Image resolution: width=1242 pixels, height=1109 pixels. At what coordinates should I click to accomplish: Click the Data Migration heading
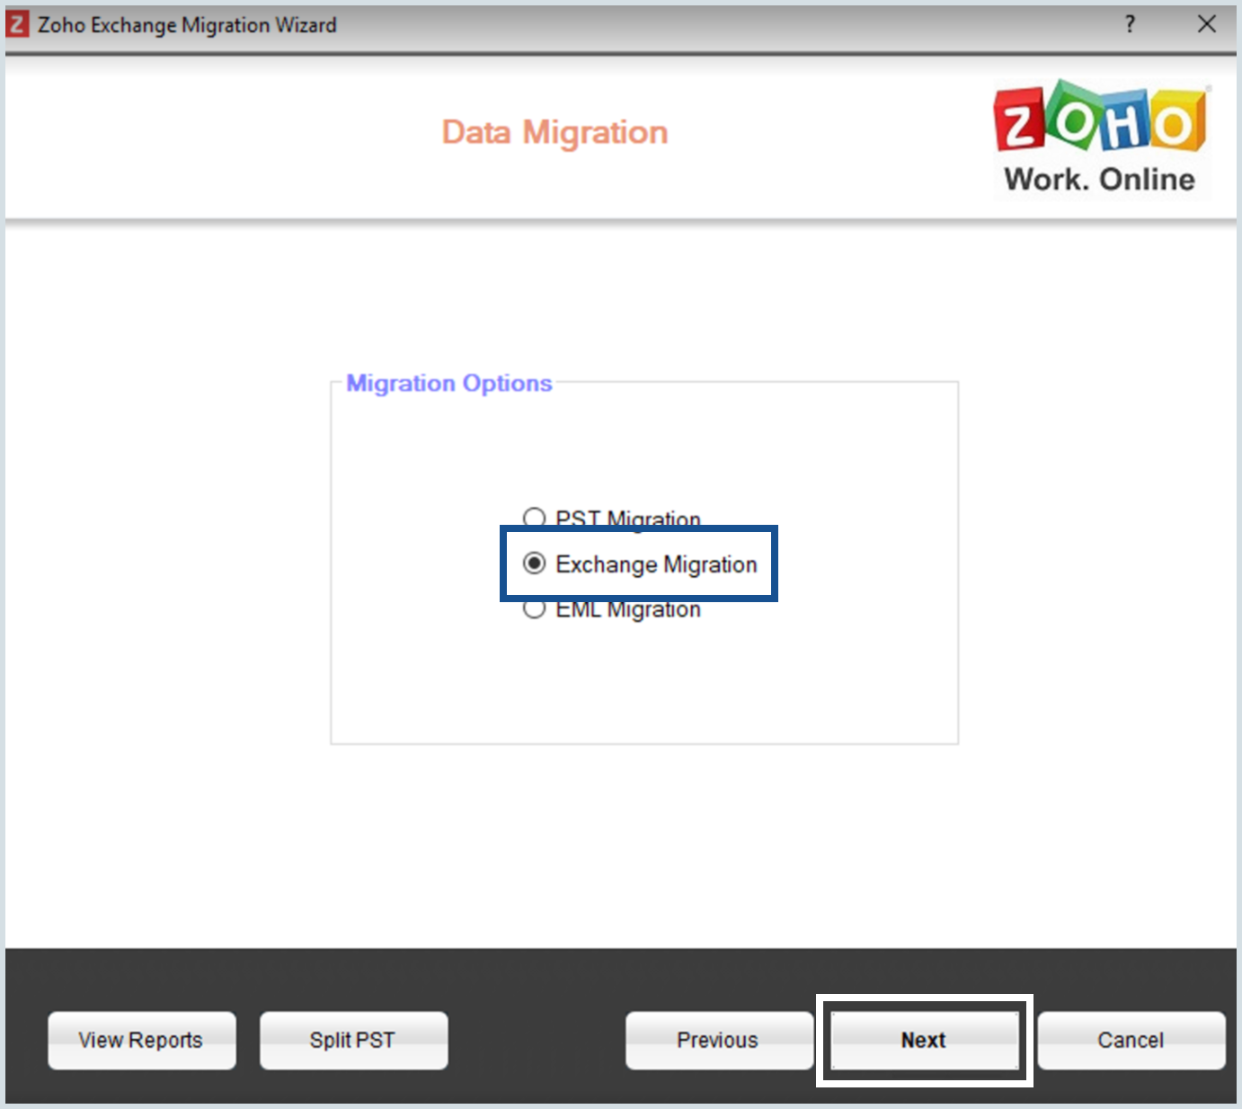click(x=554, y=131)
